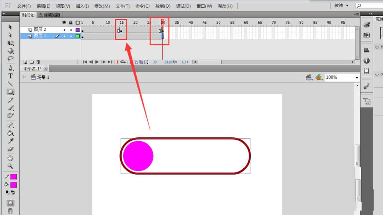Viewport: 383px width, 215px height.
Task: Open the Transform panel icon
Action: pos(367,71)
